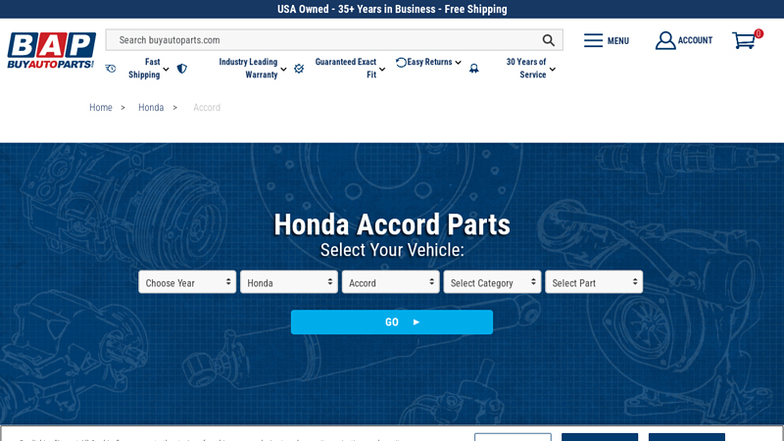Go to the Honda breadcrumb
The image size is (784, 441).
tap(151, 108)
